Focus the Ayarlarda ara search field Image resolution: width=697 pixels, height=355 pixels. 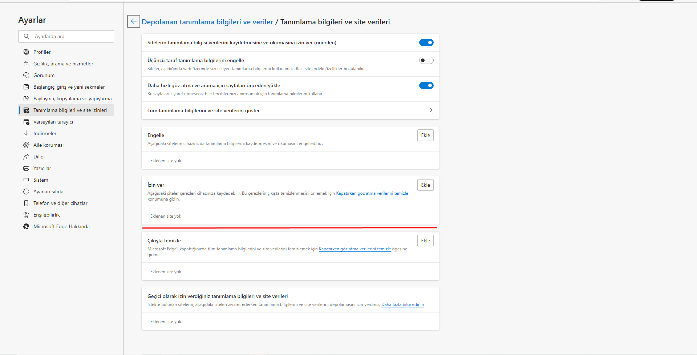[x=66, y=36]
